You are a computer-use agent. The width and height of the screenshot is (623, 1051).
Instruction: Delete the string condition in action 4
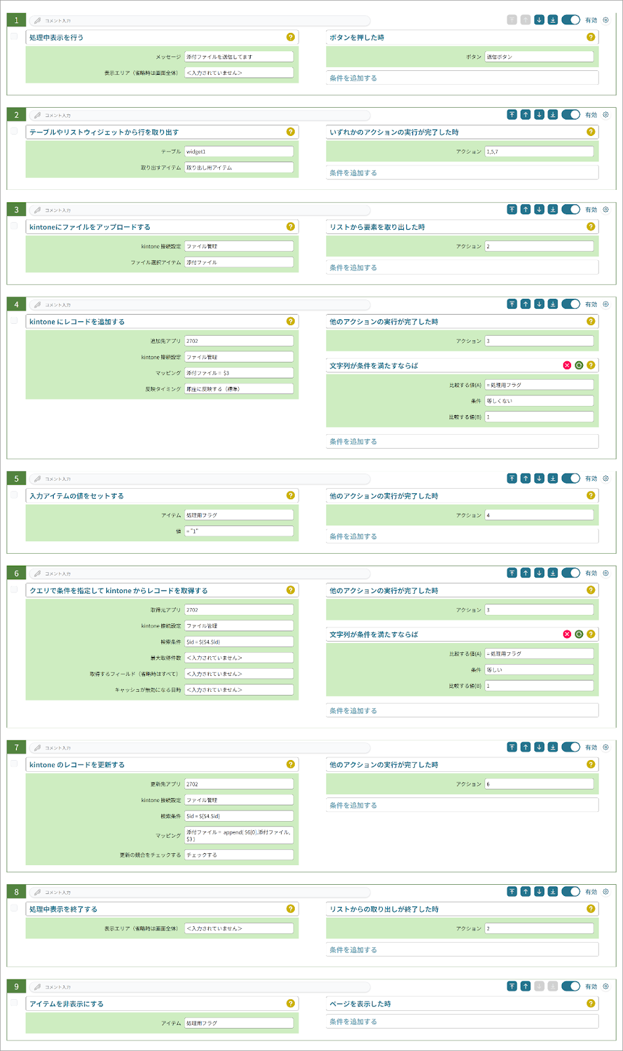[567, 365]
